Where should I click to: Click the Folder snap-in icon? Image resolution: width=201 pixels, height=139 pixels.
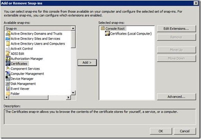8,93
